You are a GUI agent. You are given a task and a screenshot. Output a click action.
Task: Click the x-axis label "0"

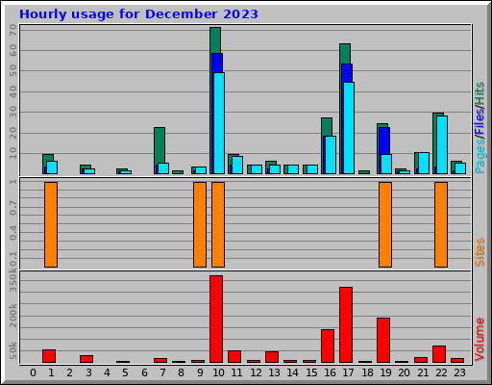[x=33, y=372]
